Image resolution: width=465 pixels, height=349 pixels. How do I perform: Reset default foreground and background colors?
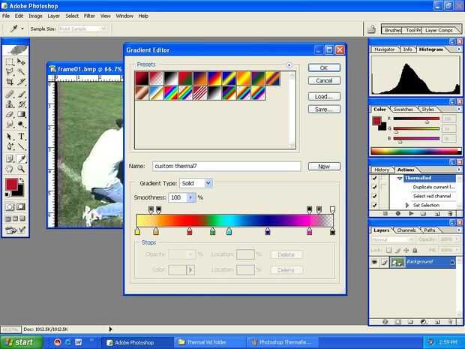click(x=7, y=194)
